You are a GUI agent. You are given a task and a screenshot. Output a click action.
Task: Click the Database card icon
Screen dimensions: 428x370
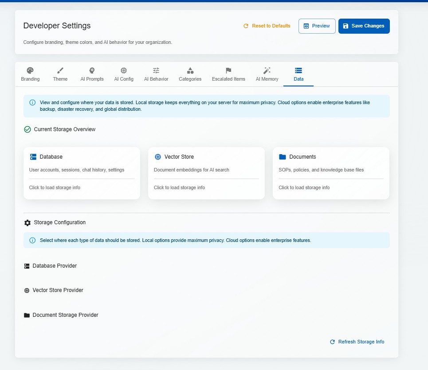pyautogui.click(x=33, y=156)
